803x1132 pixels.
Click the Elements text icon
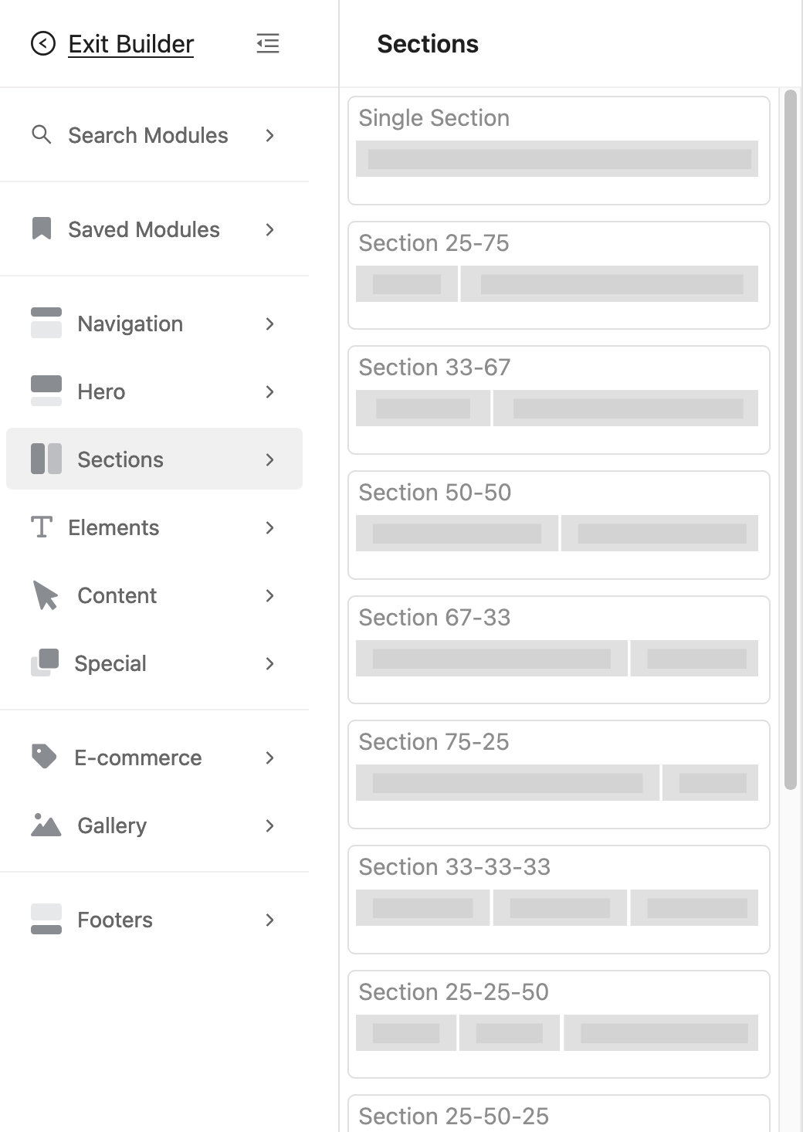pyautogui.click(x=42, y=527)
